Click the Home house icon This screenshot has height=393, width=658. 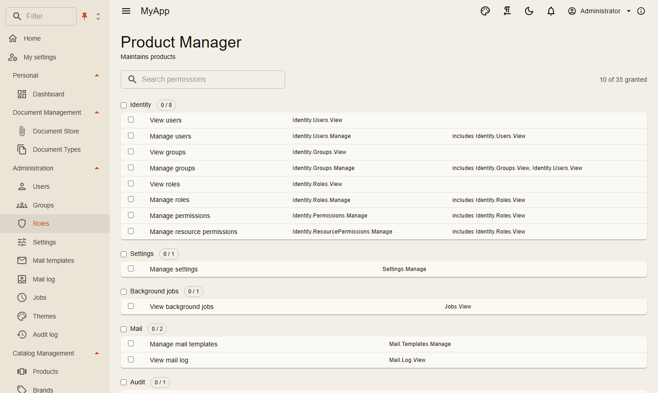pos(13,38)
